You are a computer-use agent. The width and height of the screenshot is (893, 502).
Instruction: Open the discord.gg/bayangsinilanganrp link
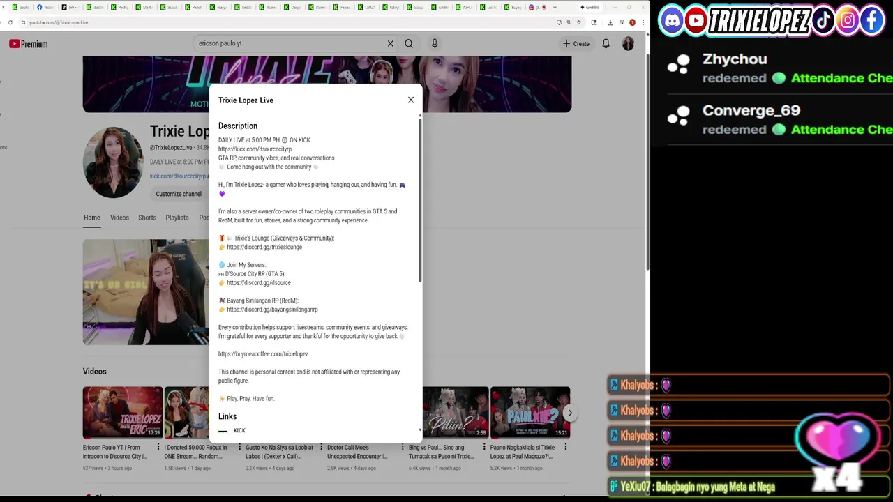tap(272, 310)
